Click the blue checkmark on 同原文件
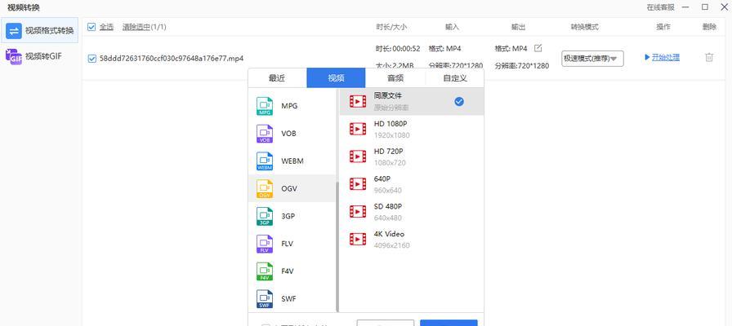 [459, 101]
